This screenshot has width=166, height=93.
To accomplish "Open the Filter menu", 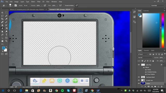I will 39,2.
